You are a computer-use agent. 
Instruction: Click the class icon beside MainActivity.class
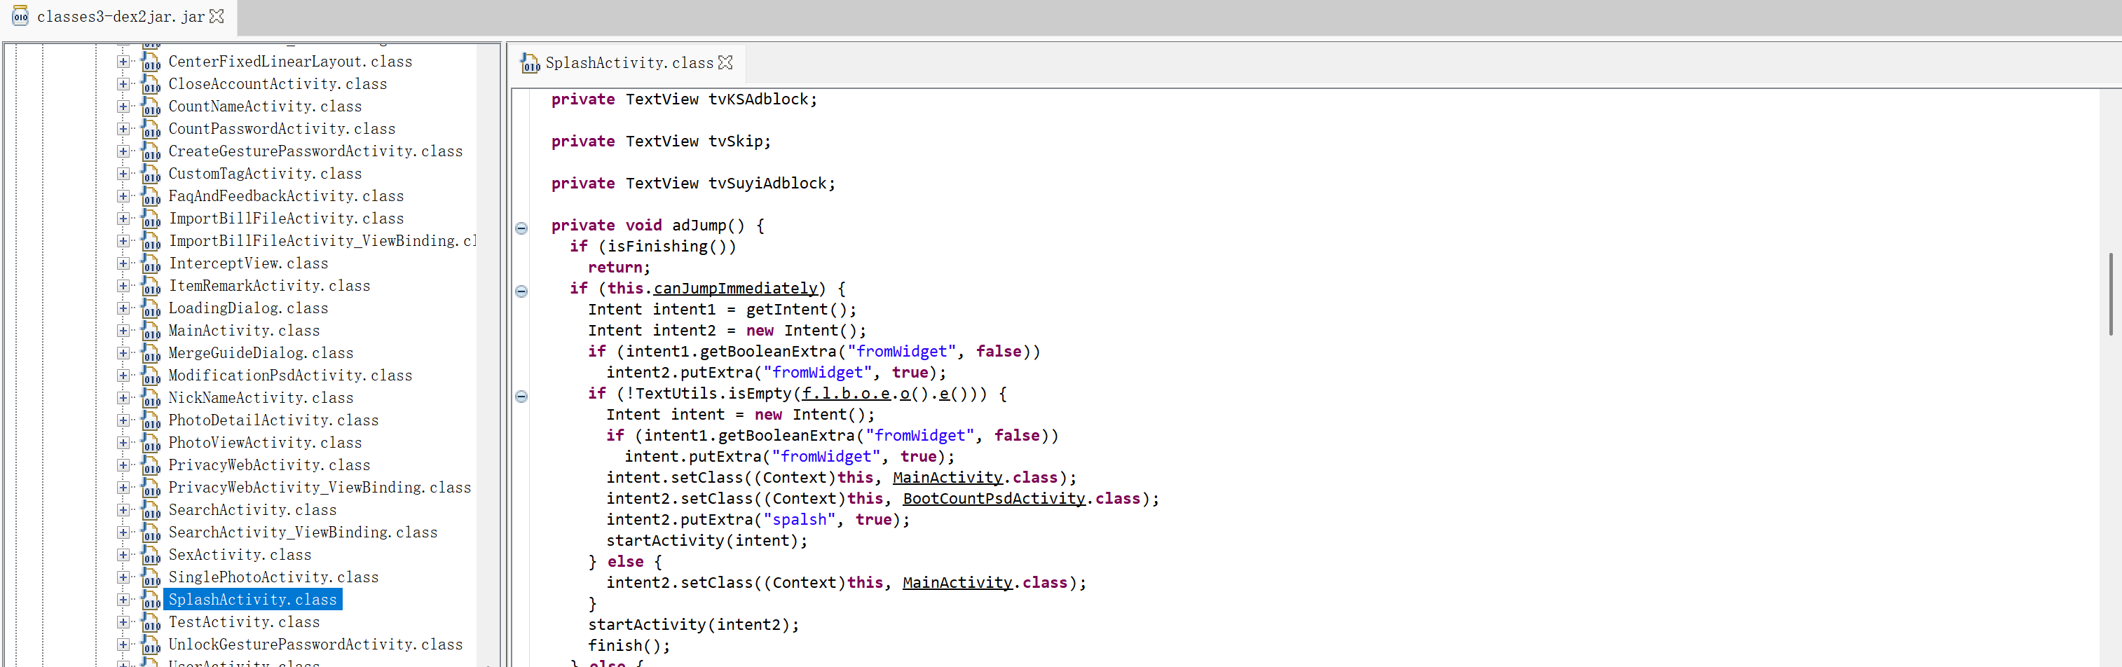151,331
